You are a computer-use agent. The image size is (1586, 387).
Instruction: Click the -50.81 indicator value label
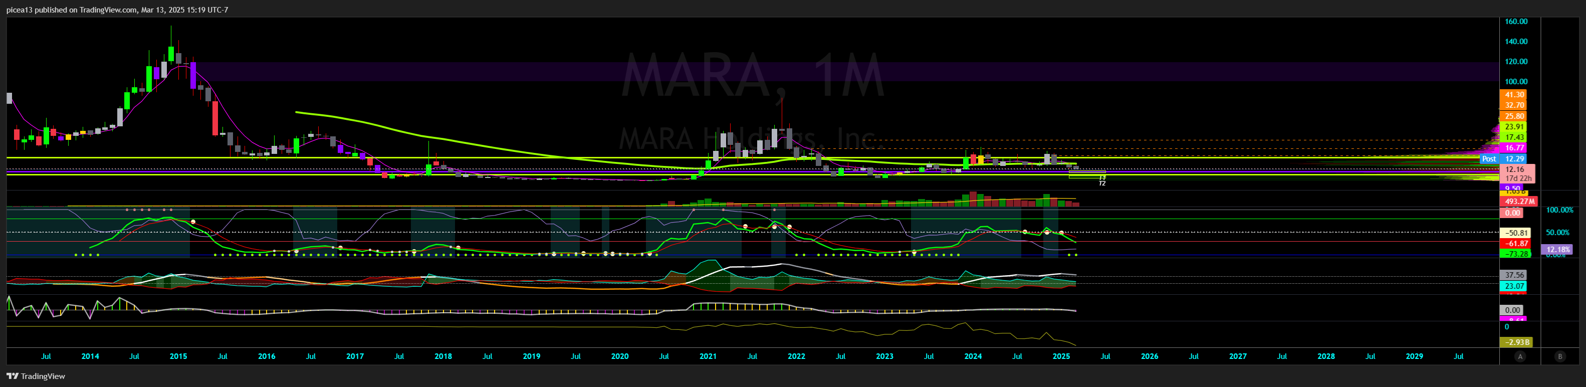(x=1514, y=233)
